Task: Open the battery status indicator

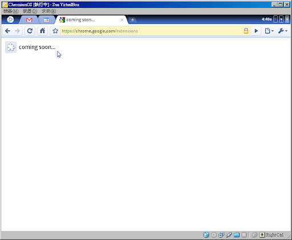Action: tap(281, 19)
